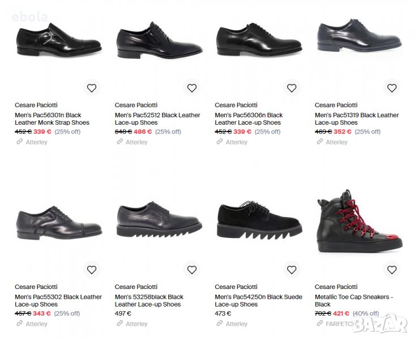Favorite the Pac56301n Monk Strap Shoes heart

tap(92, 88)
